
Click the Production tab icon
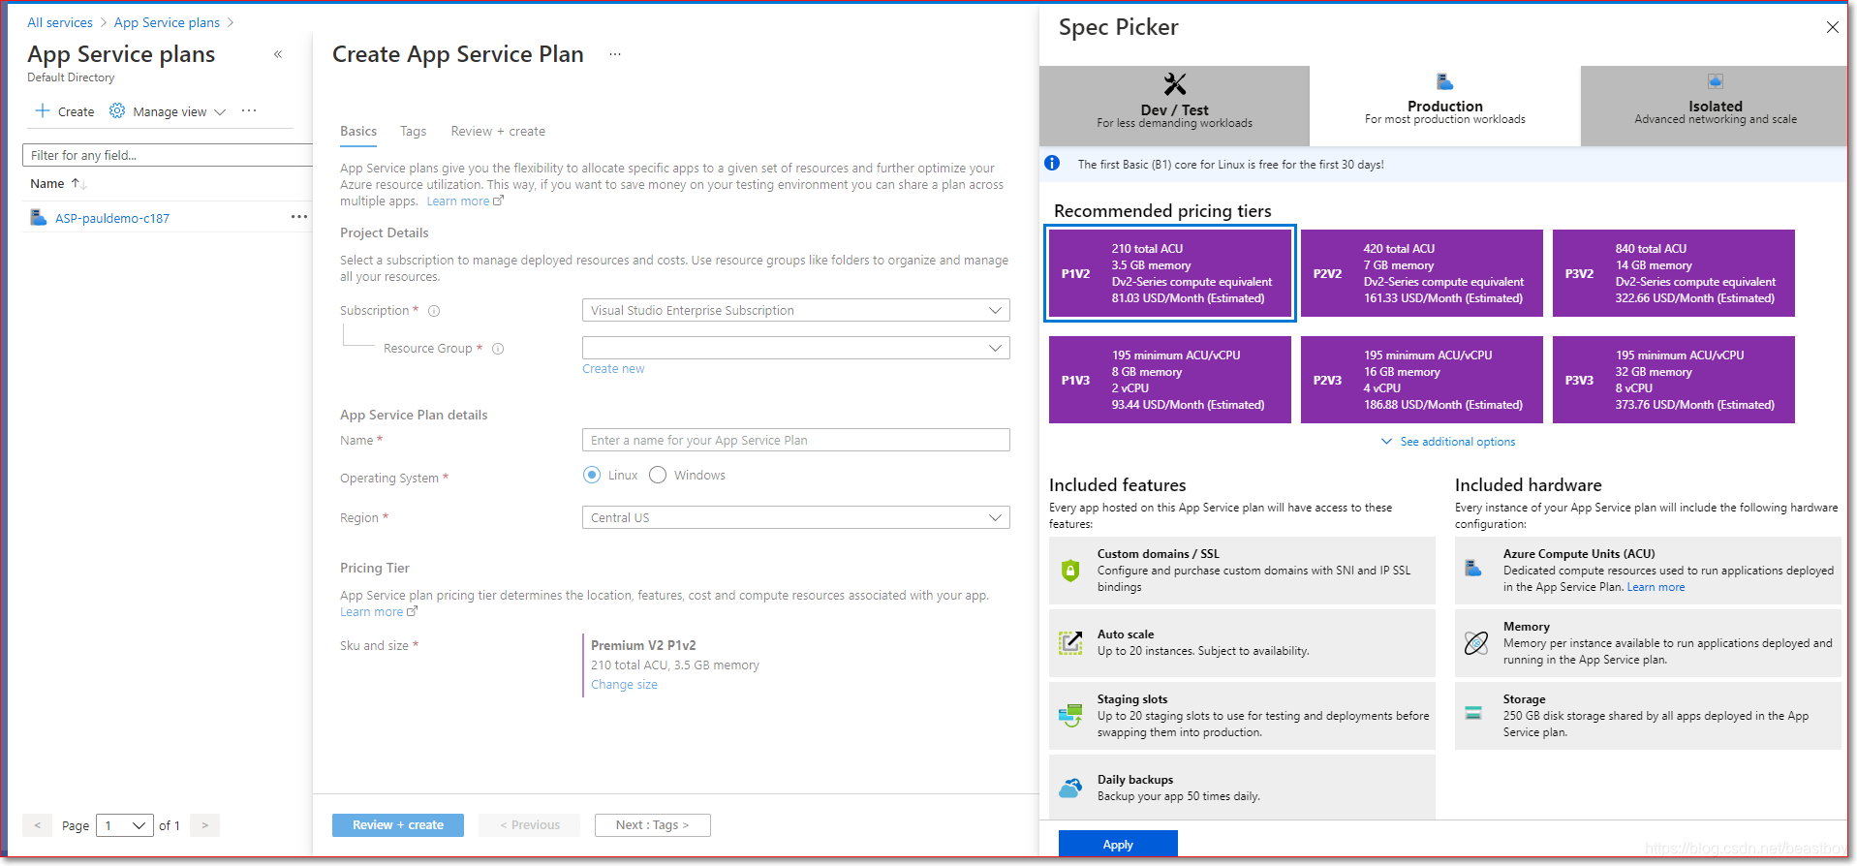click(1444, 81)
